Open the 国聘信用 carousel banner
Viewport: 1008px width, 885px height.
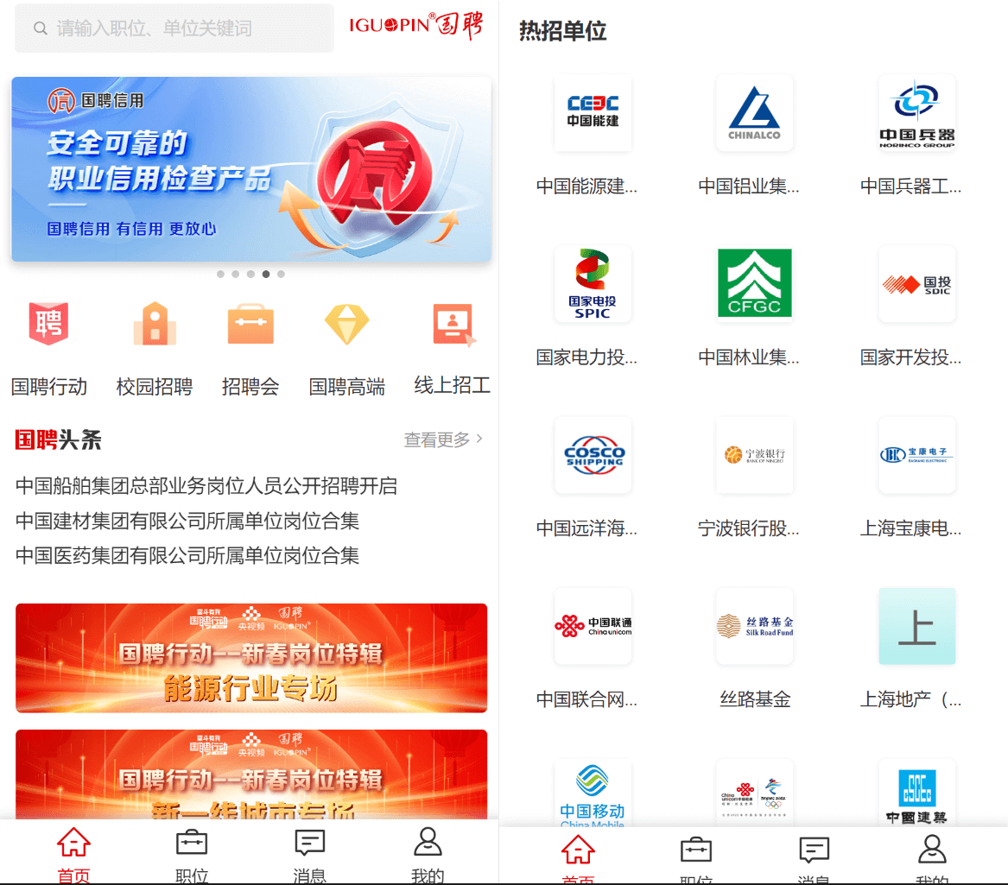[x=251, y=169]
